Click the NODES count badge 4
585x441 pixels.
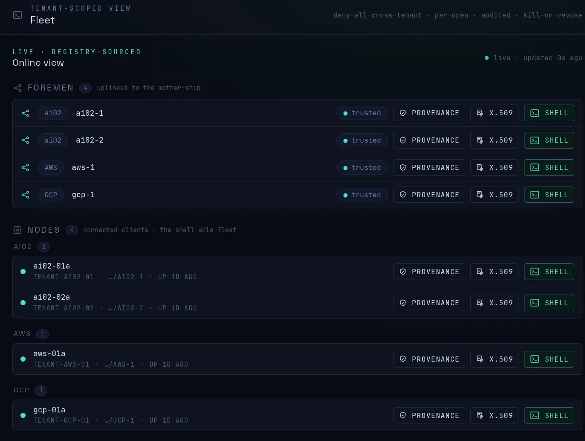(x=72, y=230)
